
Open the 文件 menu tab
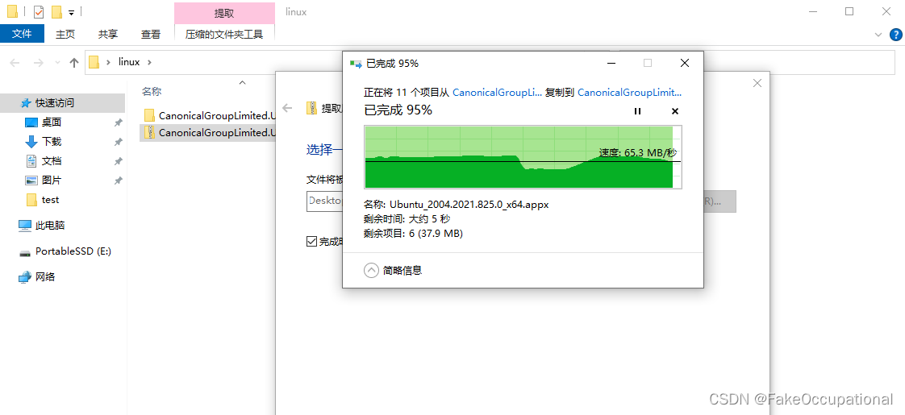(x=22, y=34)
